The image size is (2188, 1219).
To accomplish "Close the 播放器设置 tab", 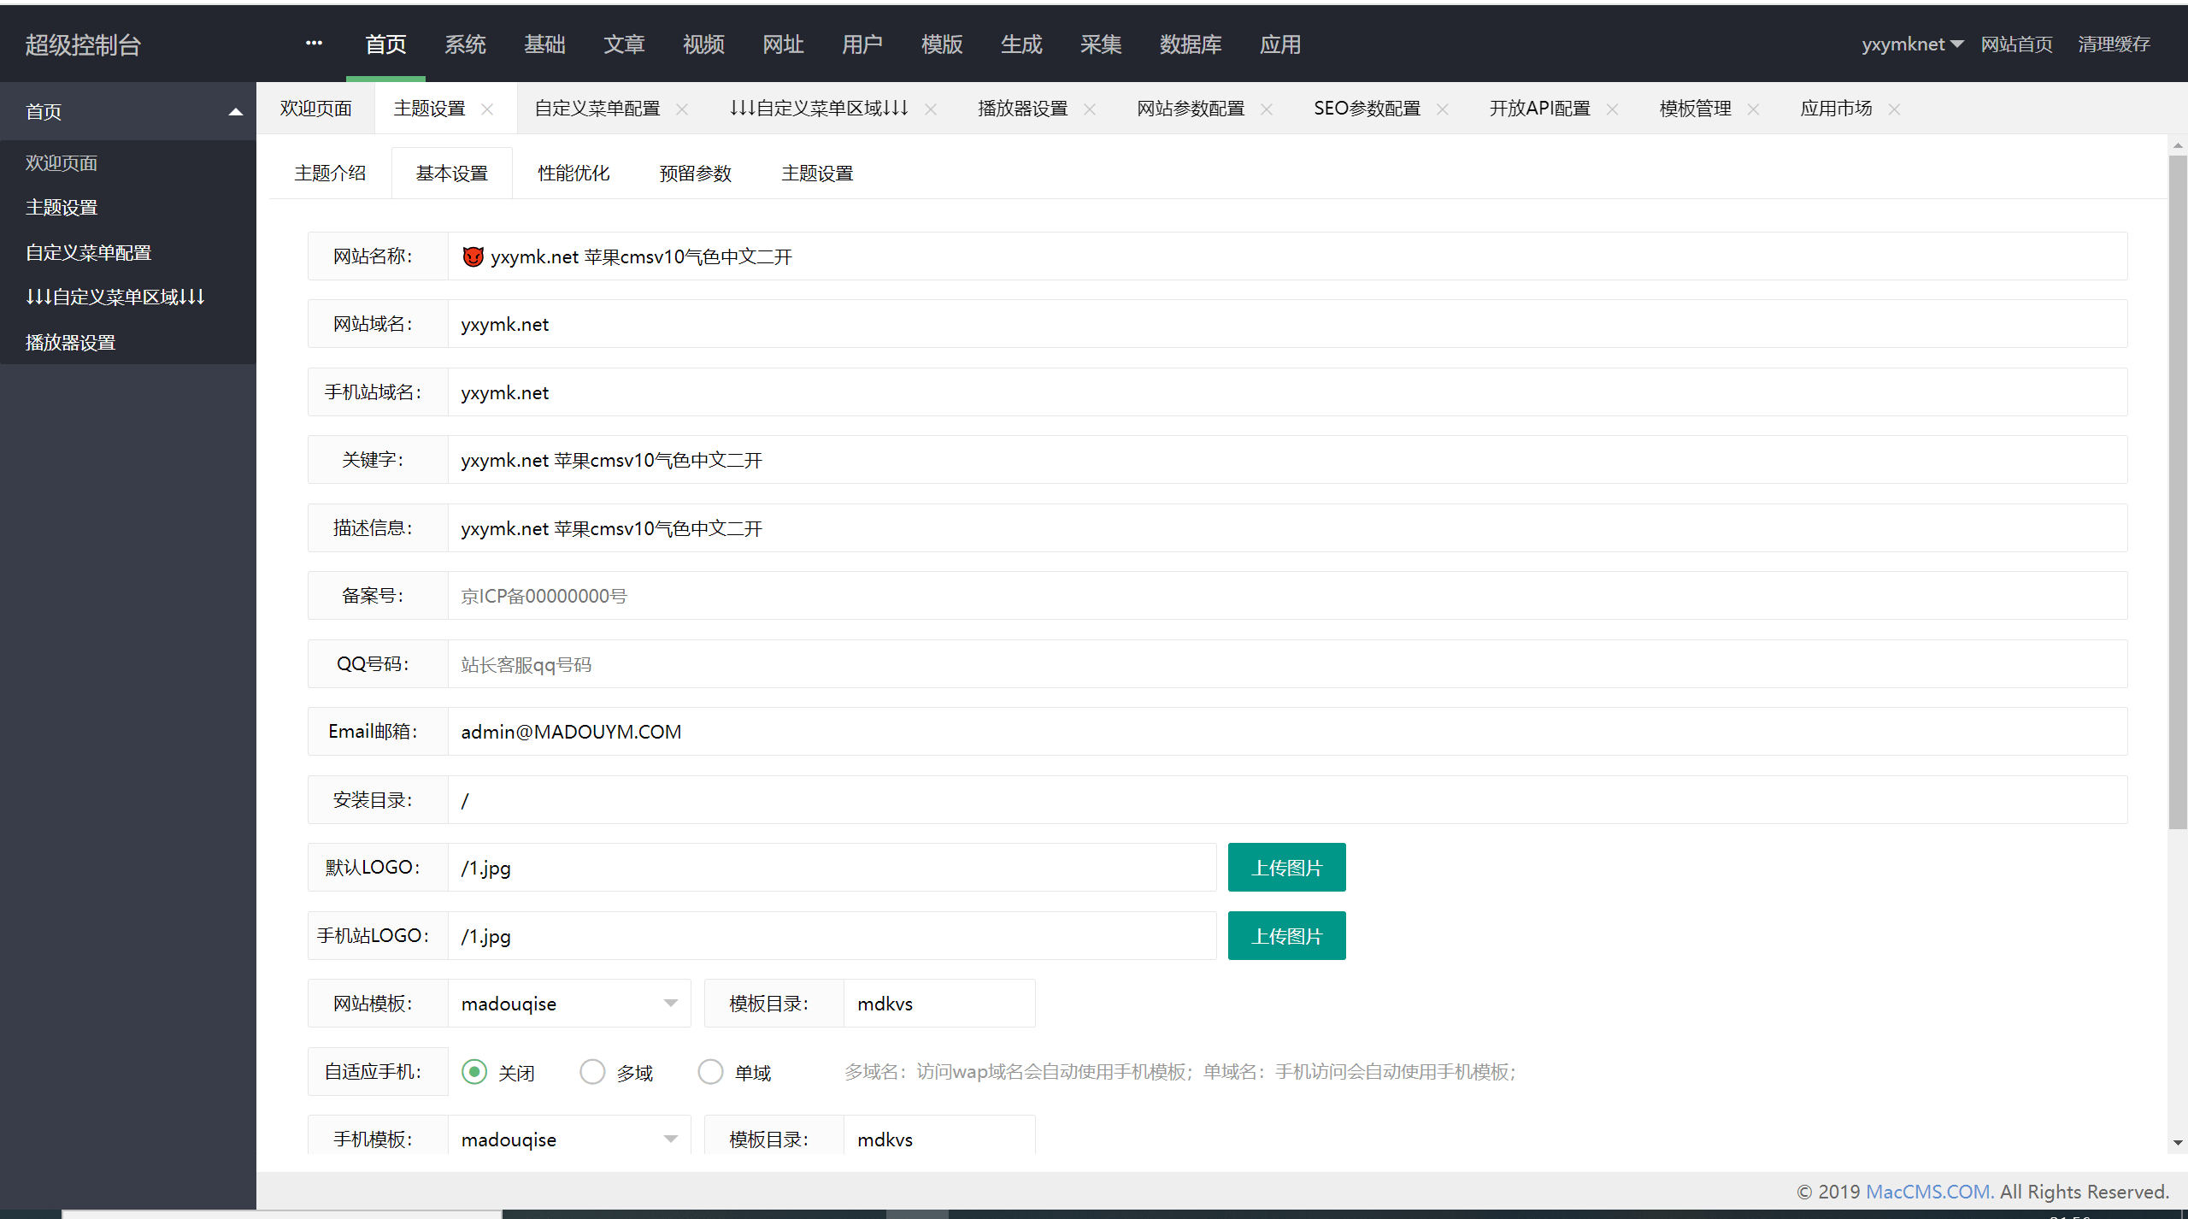I will pos(1090,109).
